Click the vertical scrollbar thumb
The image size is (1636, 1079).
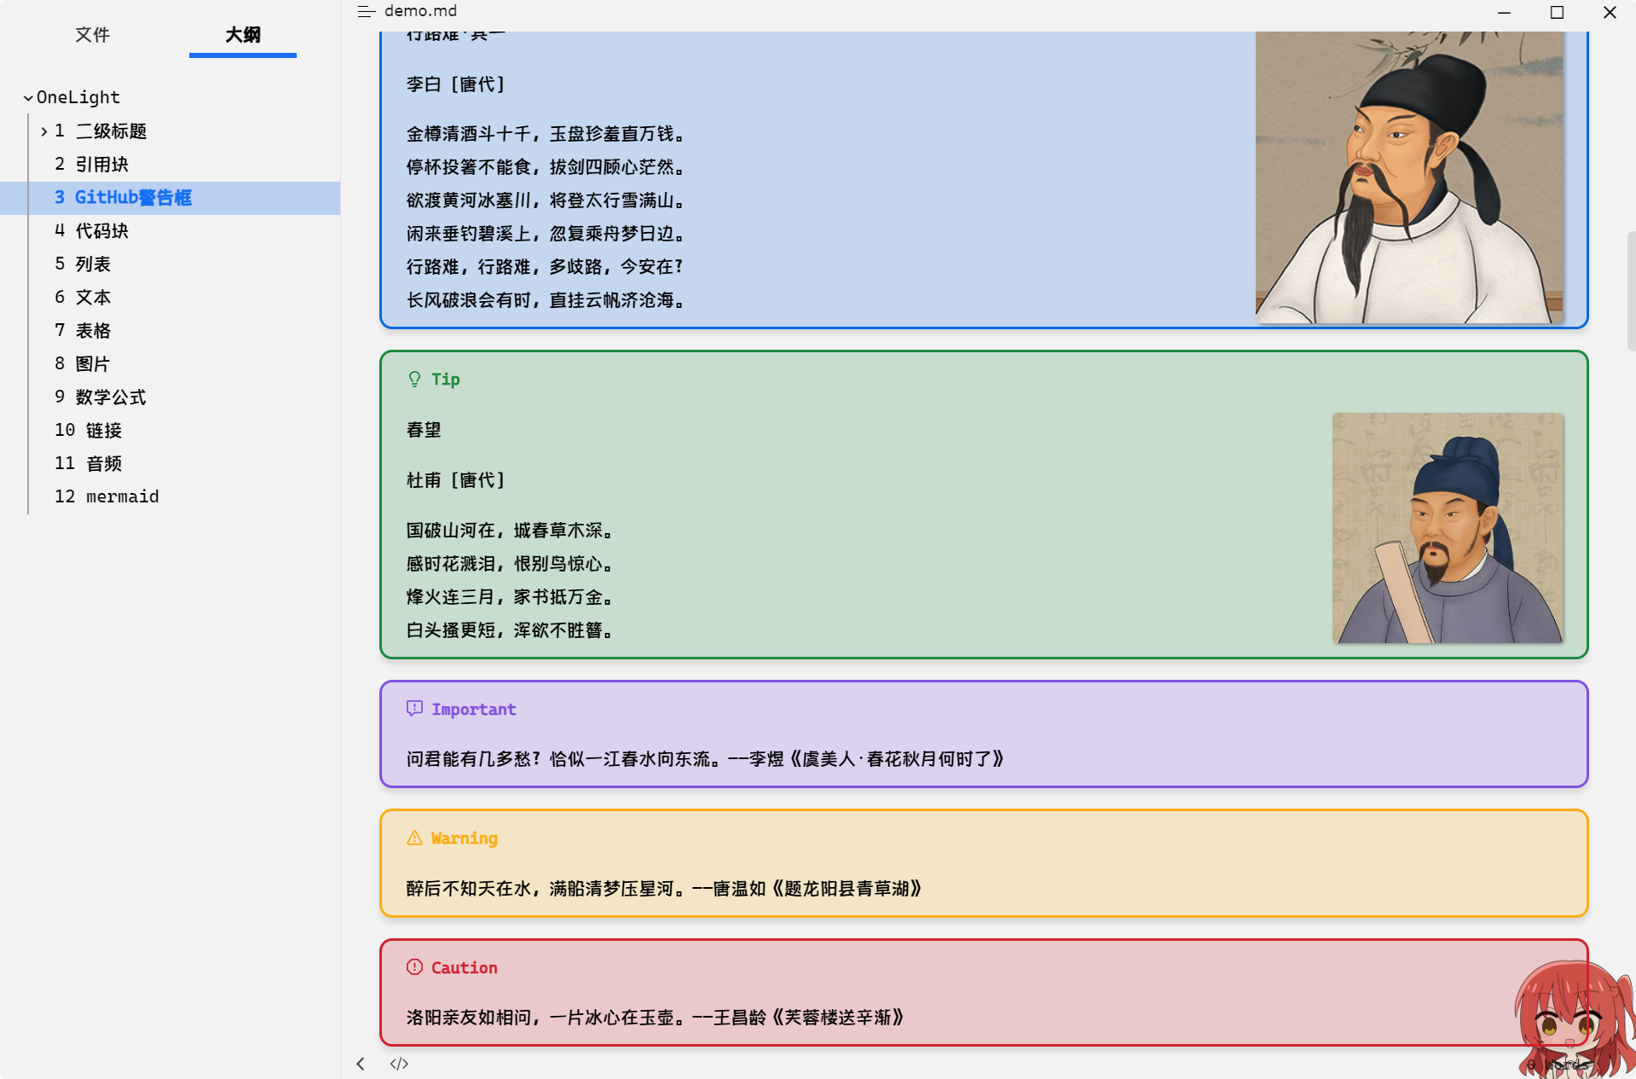[1631, 291]
